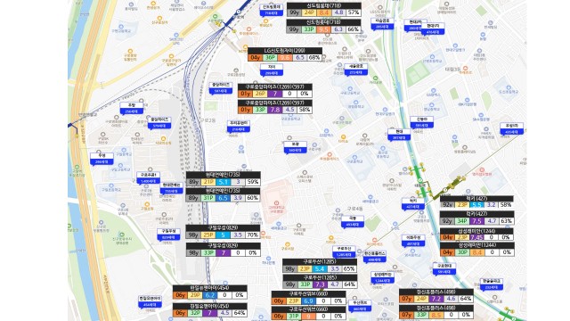Select the 자이 299세대 blue marker
This screenshot has height=321, width=570.
(272, 70)
